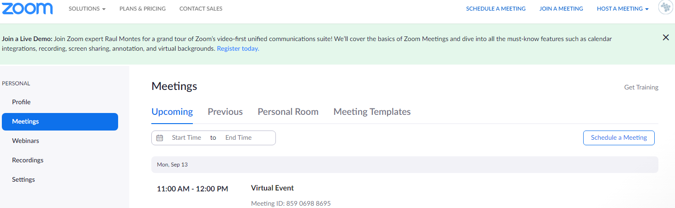Screen dimensions: 675x208
Task: Switch to the Personal Room tab
Action: 288,112
